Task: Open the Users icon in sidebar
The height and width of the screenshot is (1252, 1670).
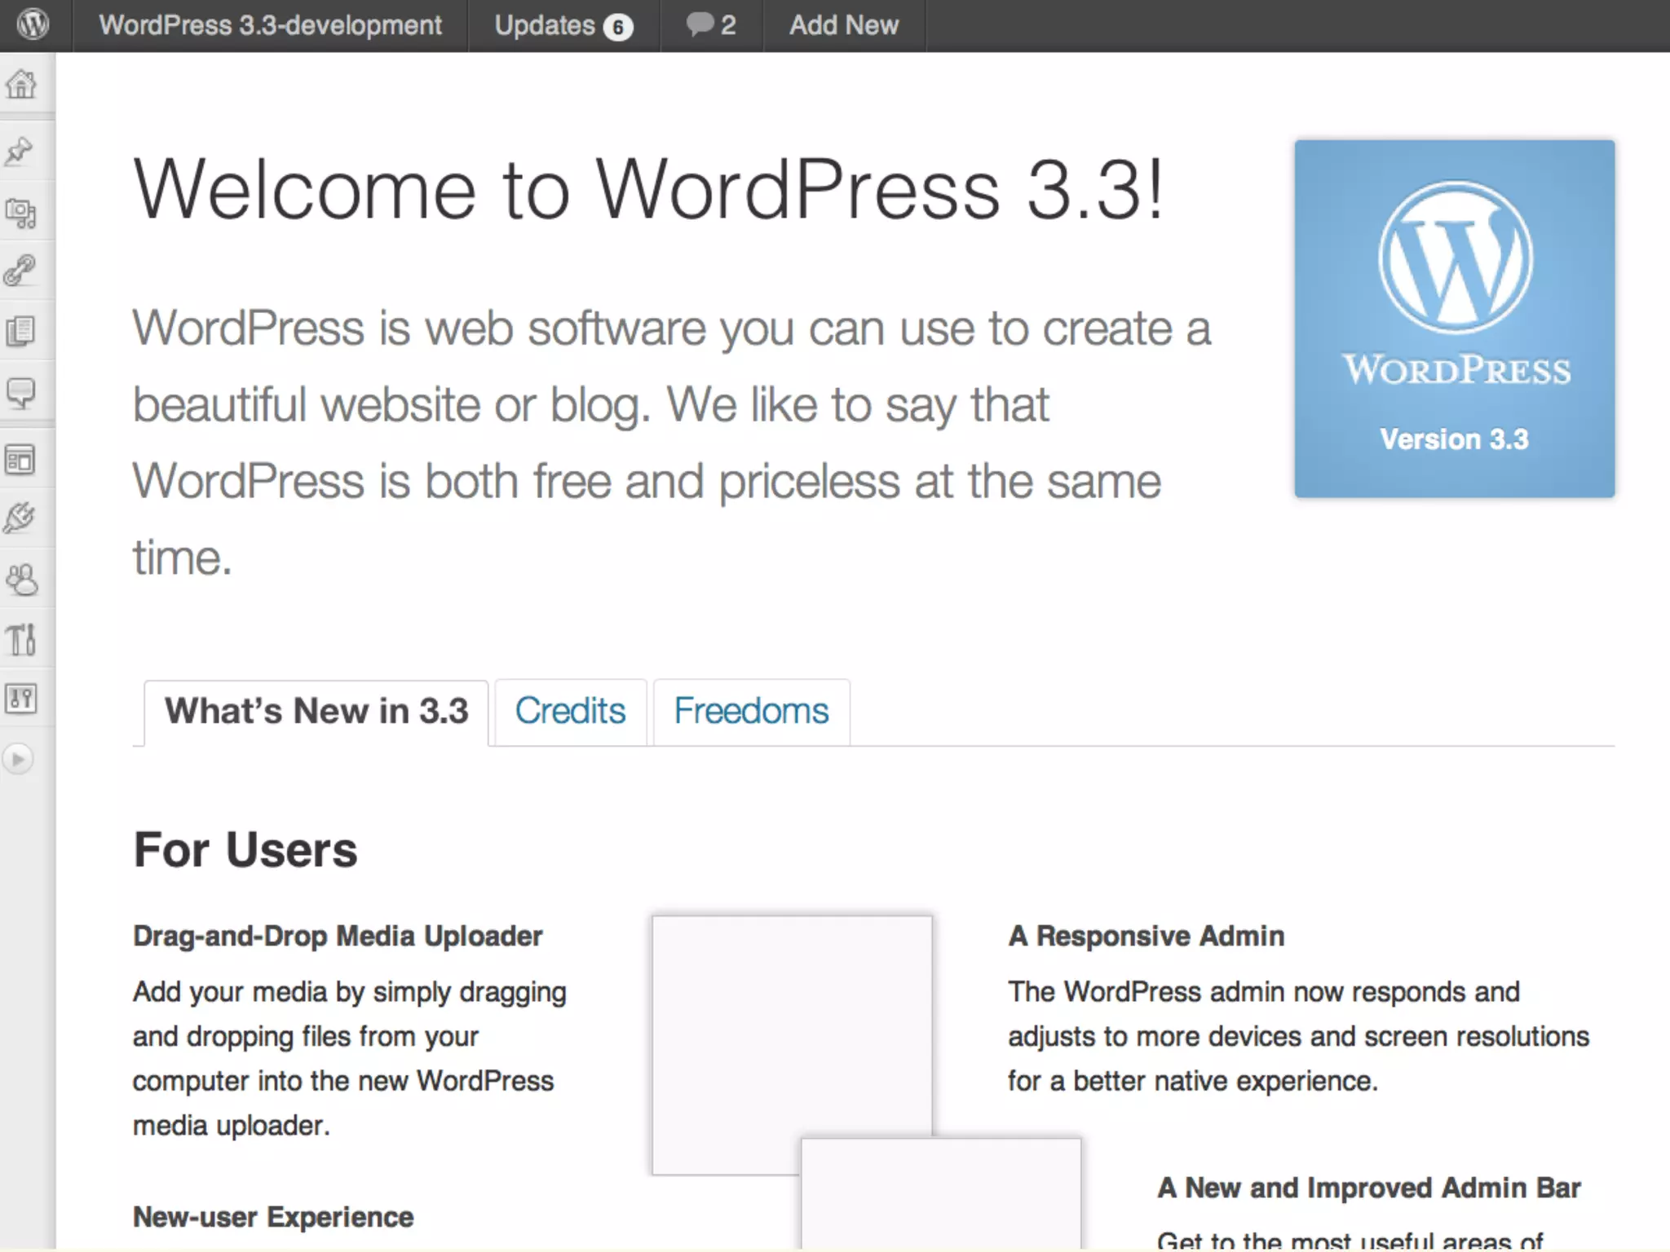Action: 21,580
